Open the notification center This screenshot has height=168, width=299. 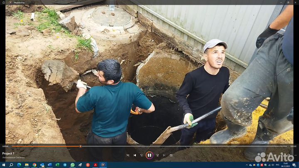[x=294, y=165]
